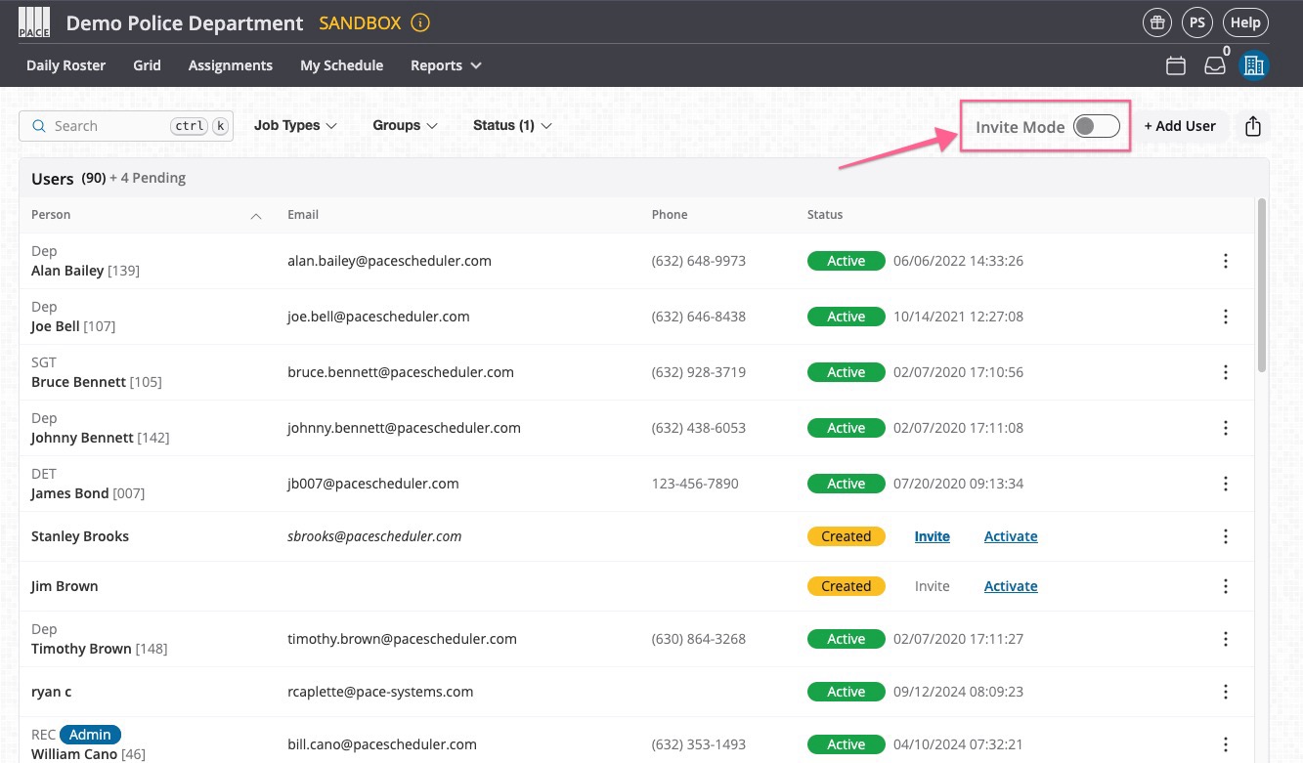Open the inbox tray icon

(1214, 65)
